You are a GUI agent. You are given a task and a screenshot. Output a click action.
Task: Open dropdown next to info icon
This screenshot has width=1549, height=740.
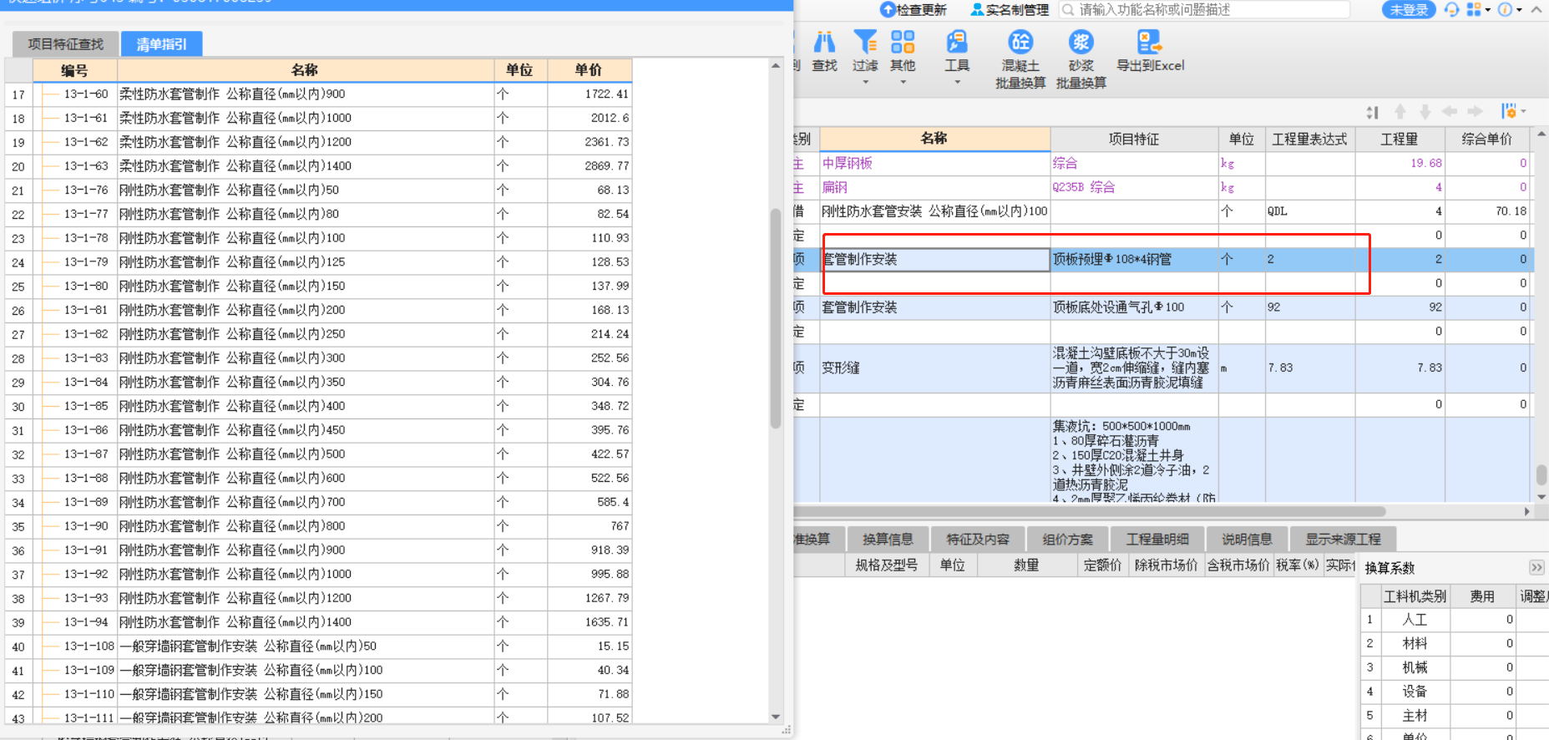[x=1519, y=10]
